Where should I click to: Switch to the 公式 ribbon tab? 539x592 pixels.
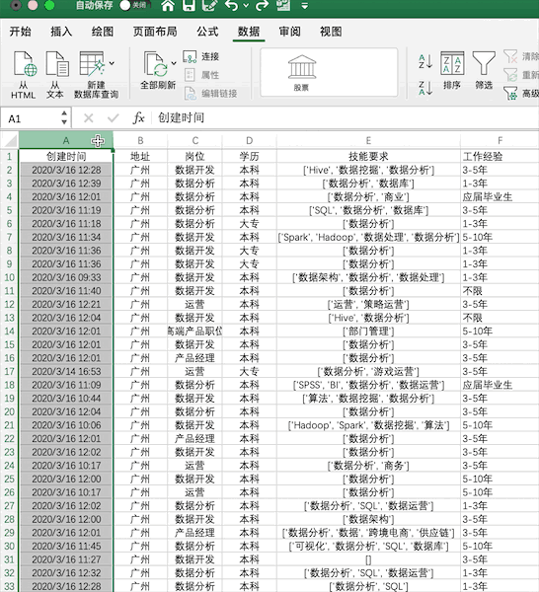tap(207, 32)
